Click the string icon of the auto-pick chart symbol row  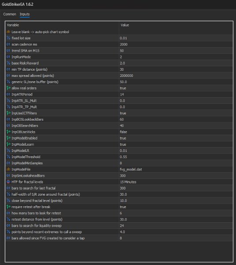pyautogui.click(x=8, y=32)
